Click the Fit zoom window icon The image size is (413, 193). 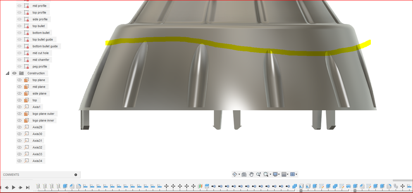click(x=266, y=174)
